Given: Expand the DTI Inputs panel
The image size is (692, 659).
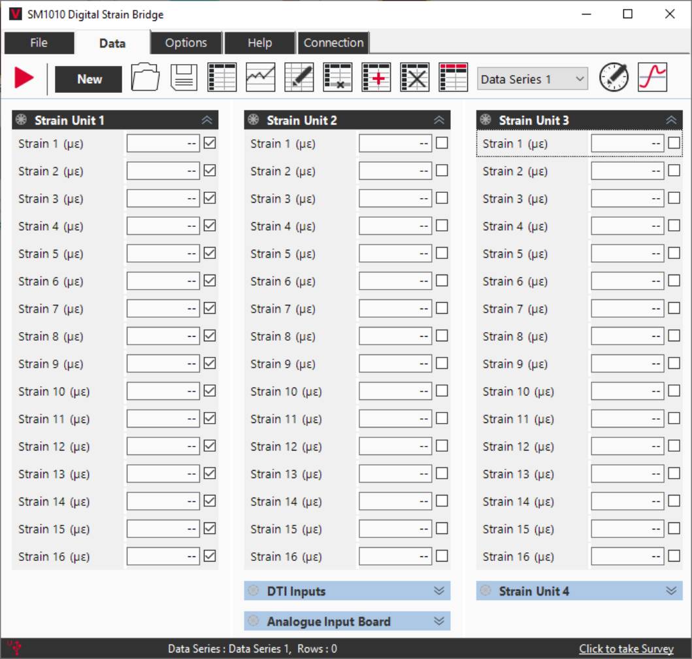Looking at the screenshot, I should pos(438,591).
